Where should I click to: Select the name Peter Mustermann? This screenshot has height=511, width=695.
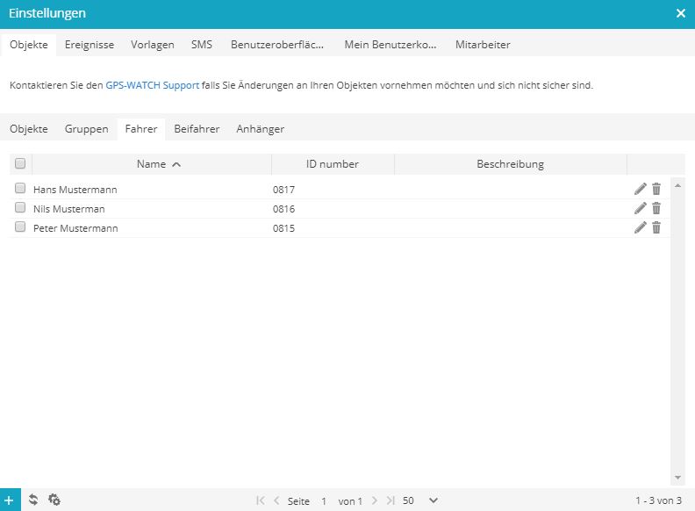pos(75,228)
